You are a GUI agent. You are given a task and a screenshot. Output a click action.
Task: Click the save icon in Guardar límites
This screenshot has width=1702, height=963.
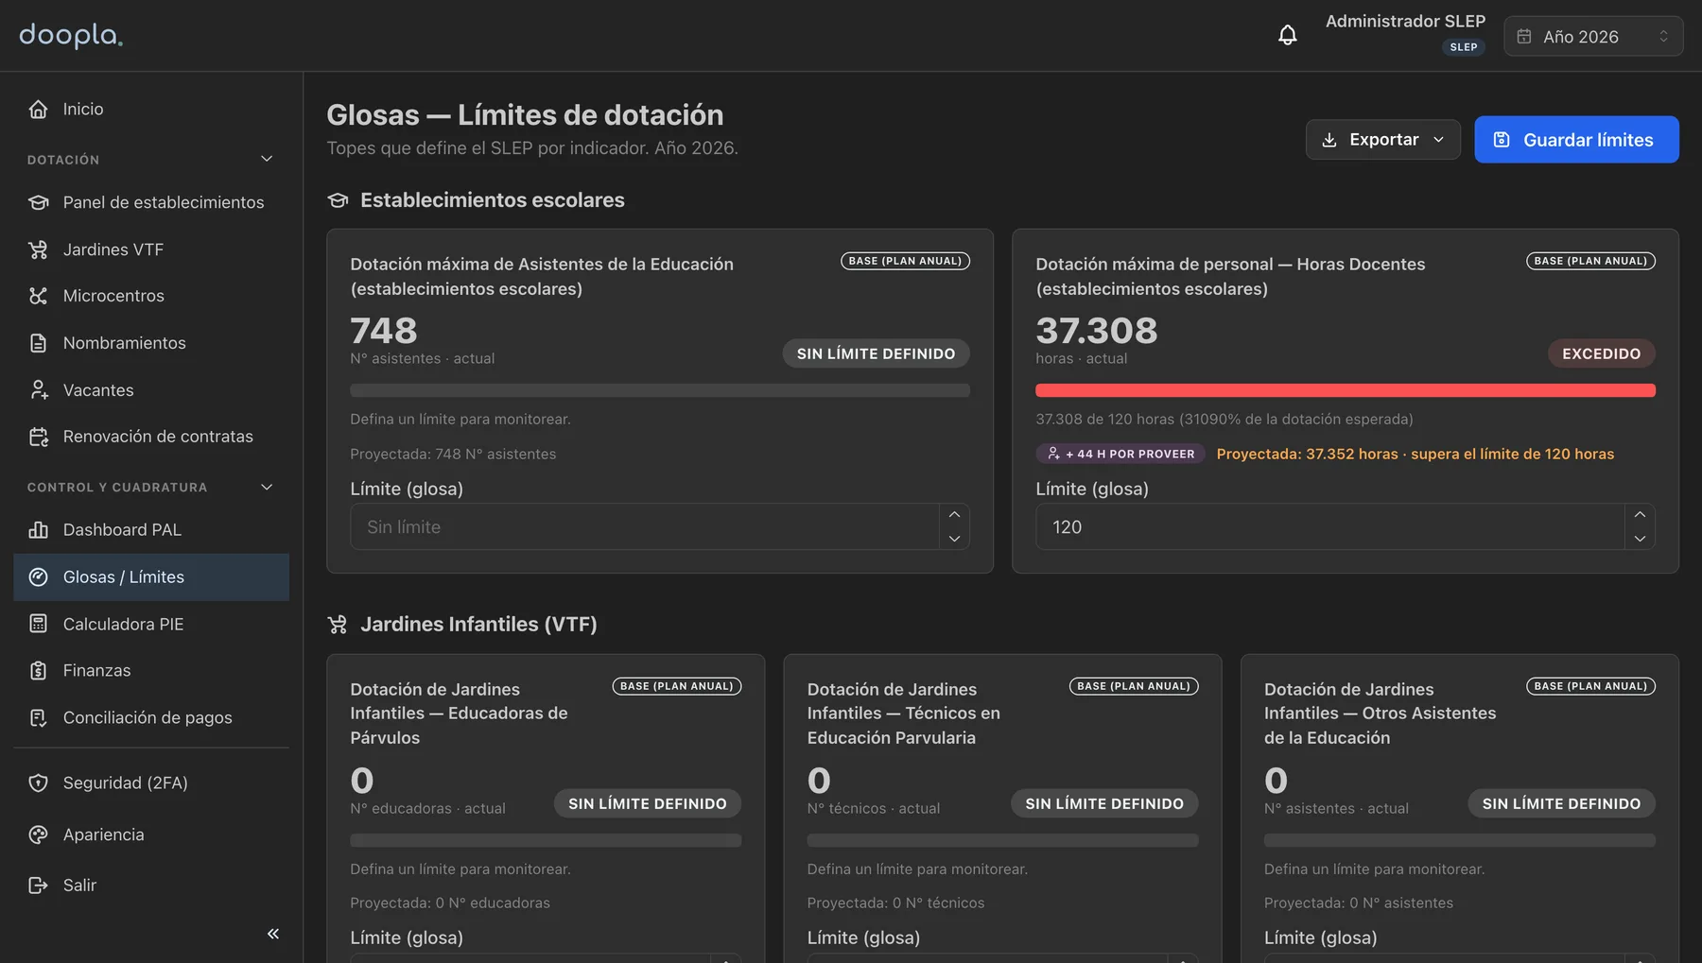(x=1502, y=140)
